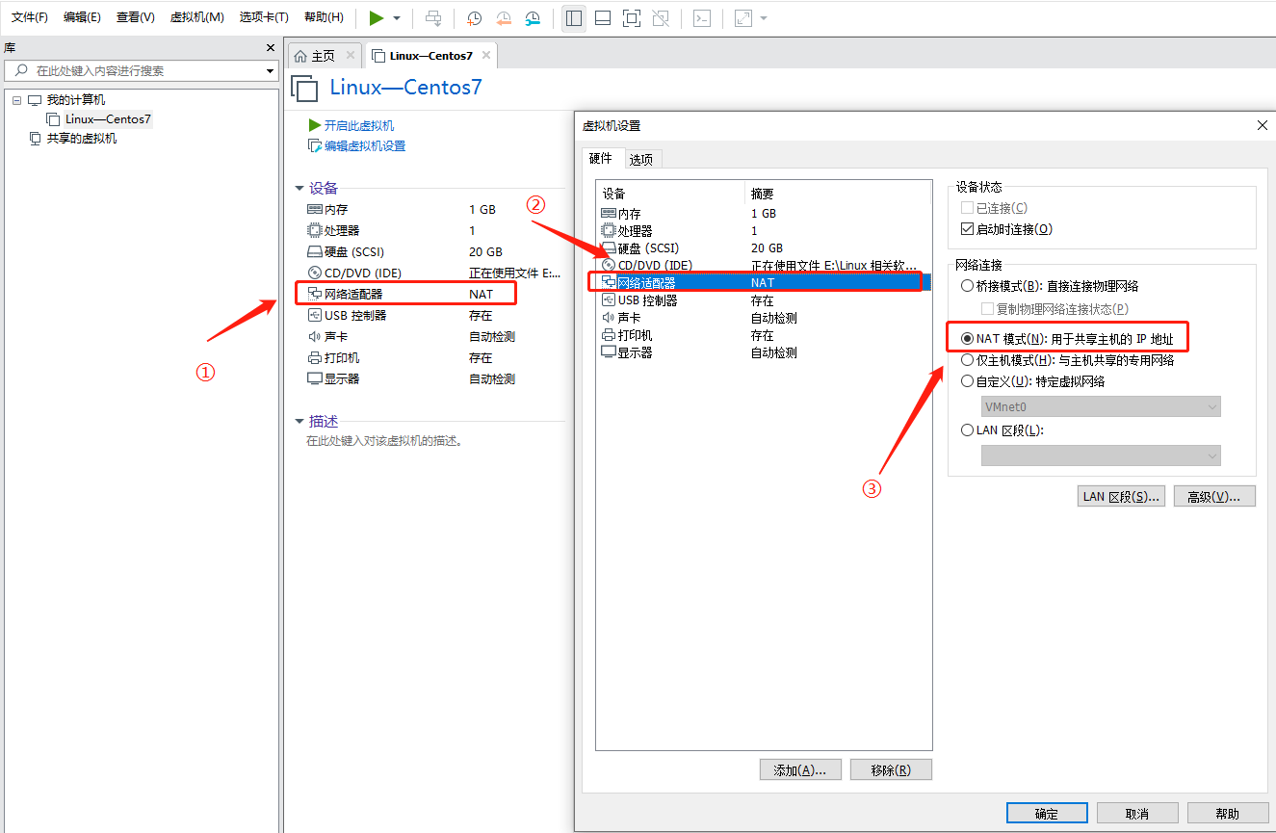The width and height of the screenshot is (1276, 833).
Task: Click the take snapshot toolbar icon
Action: click(x=474, y=18)
